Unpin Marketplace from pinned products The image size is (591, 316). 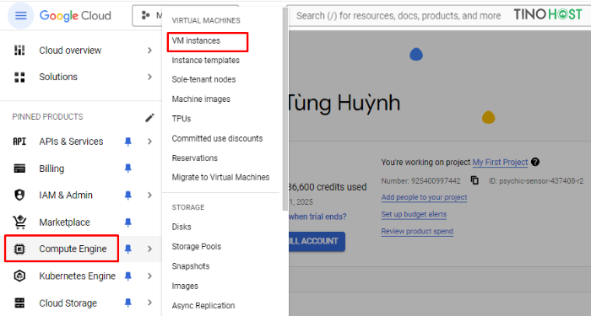click(x=128, y=222)
